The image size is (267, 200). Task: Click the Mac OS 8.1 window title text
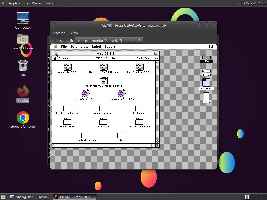(x=105, y=53)
